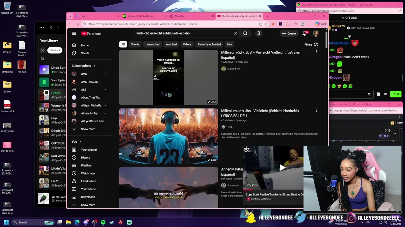Switch to the New tab browser tab

point(192,16)
